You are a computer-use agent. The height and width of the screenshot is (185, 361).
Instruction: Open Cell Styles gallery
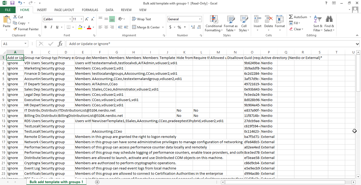[x=244, y=23]
